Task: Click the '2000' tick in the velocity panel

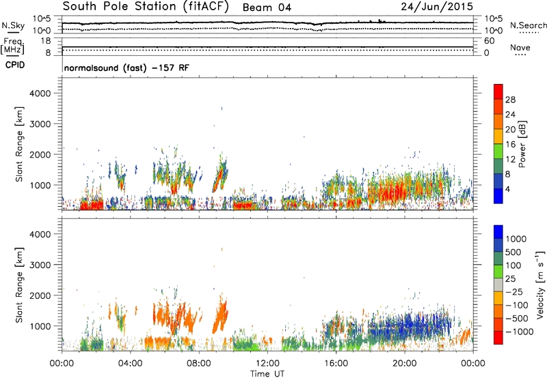Action: [40, 295]
